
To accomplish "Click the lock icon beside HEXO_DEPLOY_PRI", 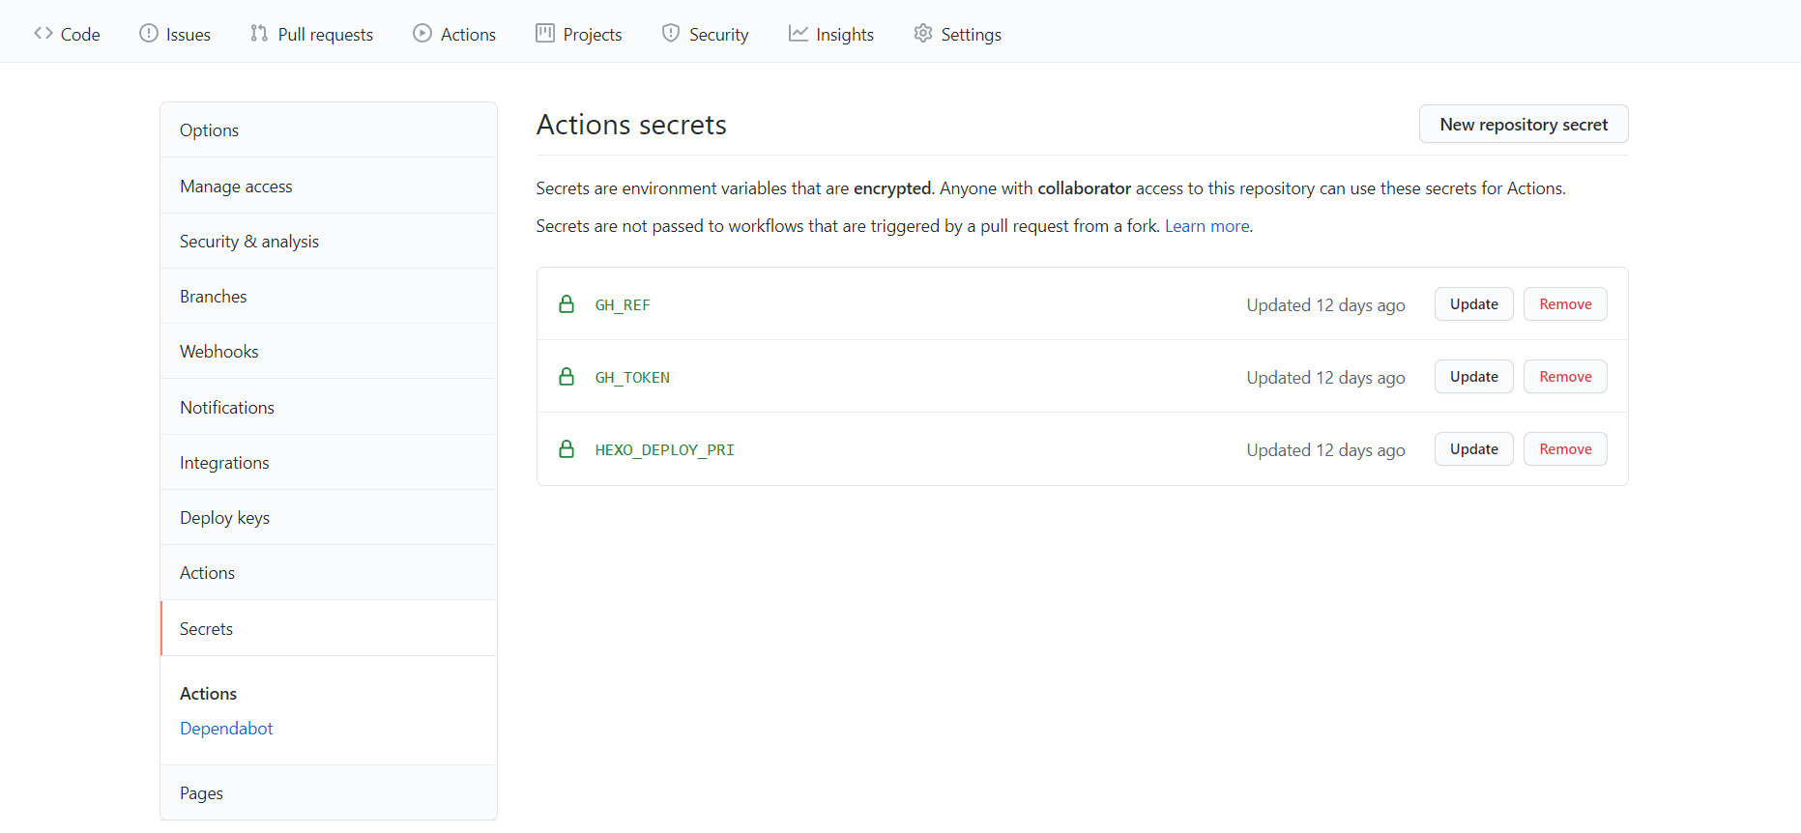I will [x=566, y=449].
